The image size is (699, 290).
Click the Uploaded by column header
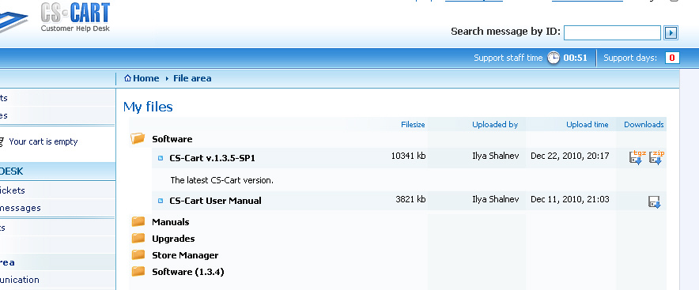(x=495, y=125)
